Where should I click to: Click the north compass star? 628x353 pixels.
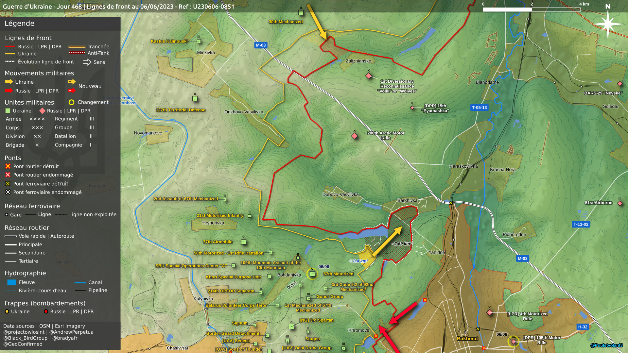click(608, 24)
